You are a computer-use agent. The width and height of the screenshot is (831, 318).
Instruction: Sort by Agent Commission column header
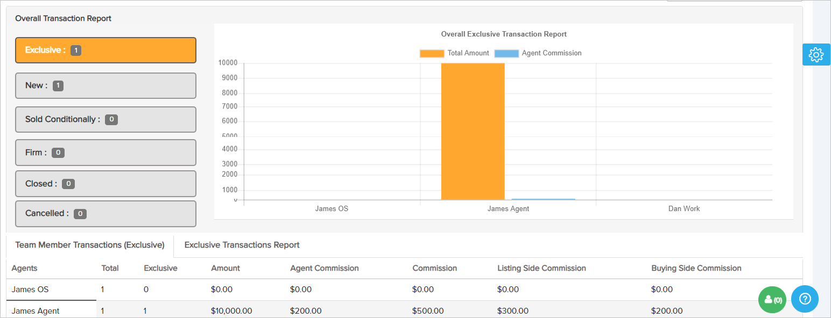(x=324, y=268)
